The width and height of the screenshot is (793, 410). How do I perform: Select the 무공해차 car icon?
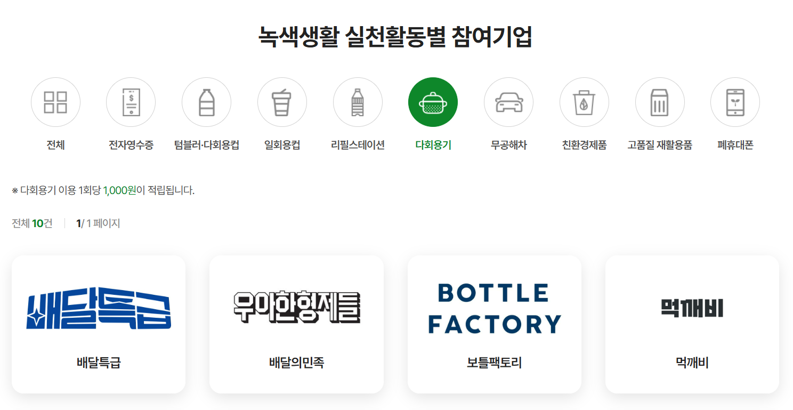[508, 102]
